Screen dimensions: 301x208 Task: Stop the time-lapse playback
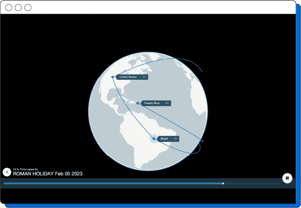click(x=287, y=178)
